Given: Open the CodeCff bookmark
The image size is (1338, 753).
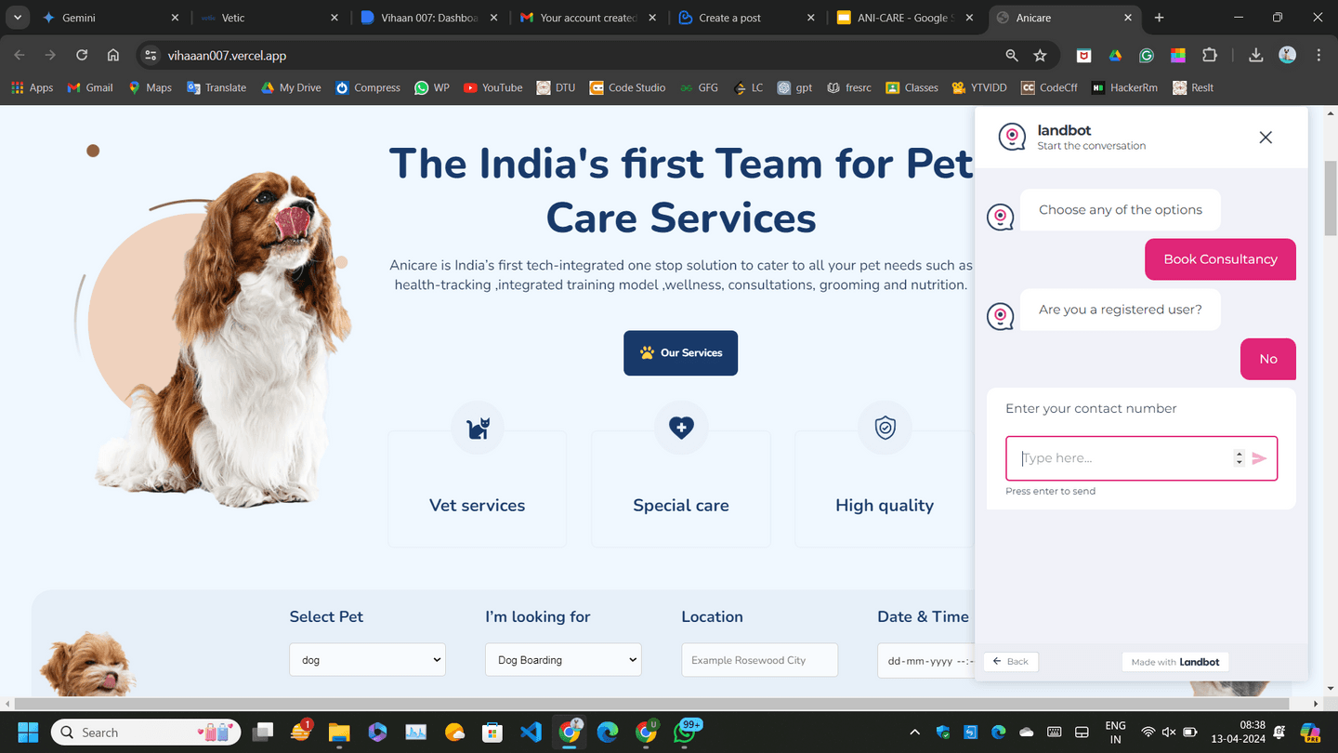Looking at the screenshot, I should tap(1049, 87).
